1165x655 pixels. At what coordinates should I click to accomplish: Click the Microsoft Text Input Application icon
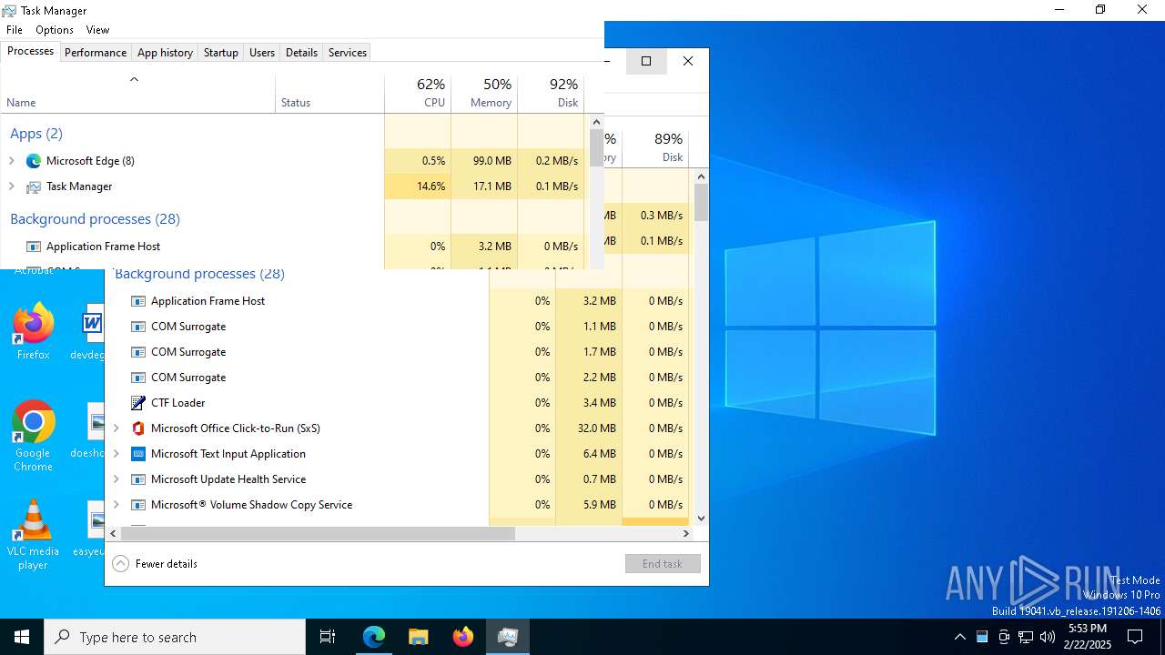138,454
